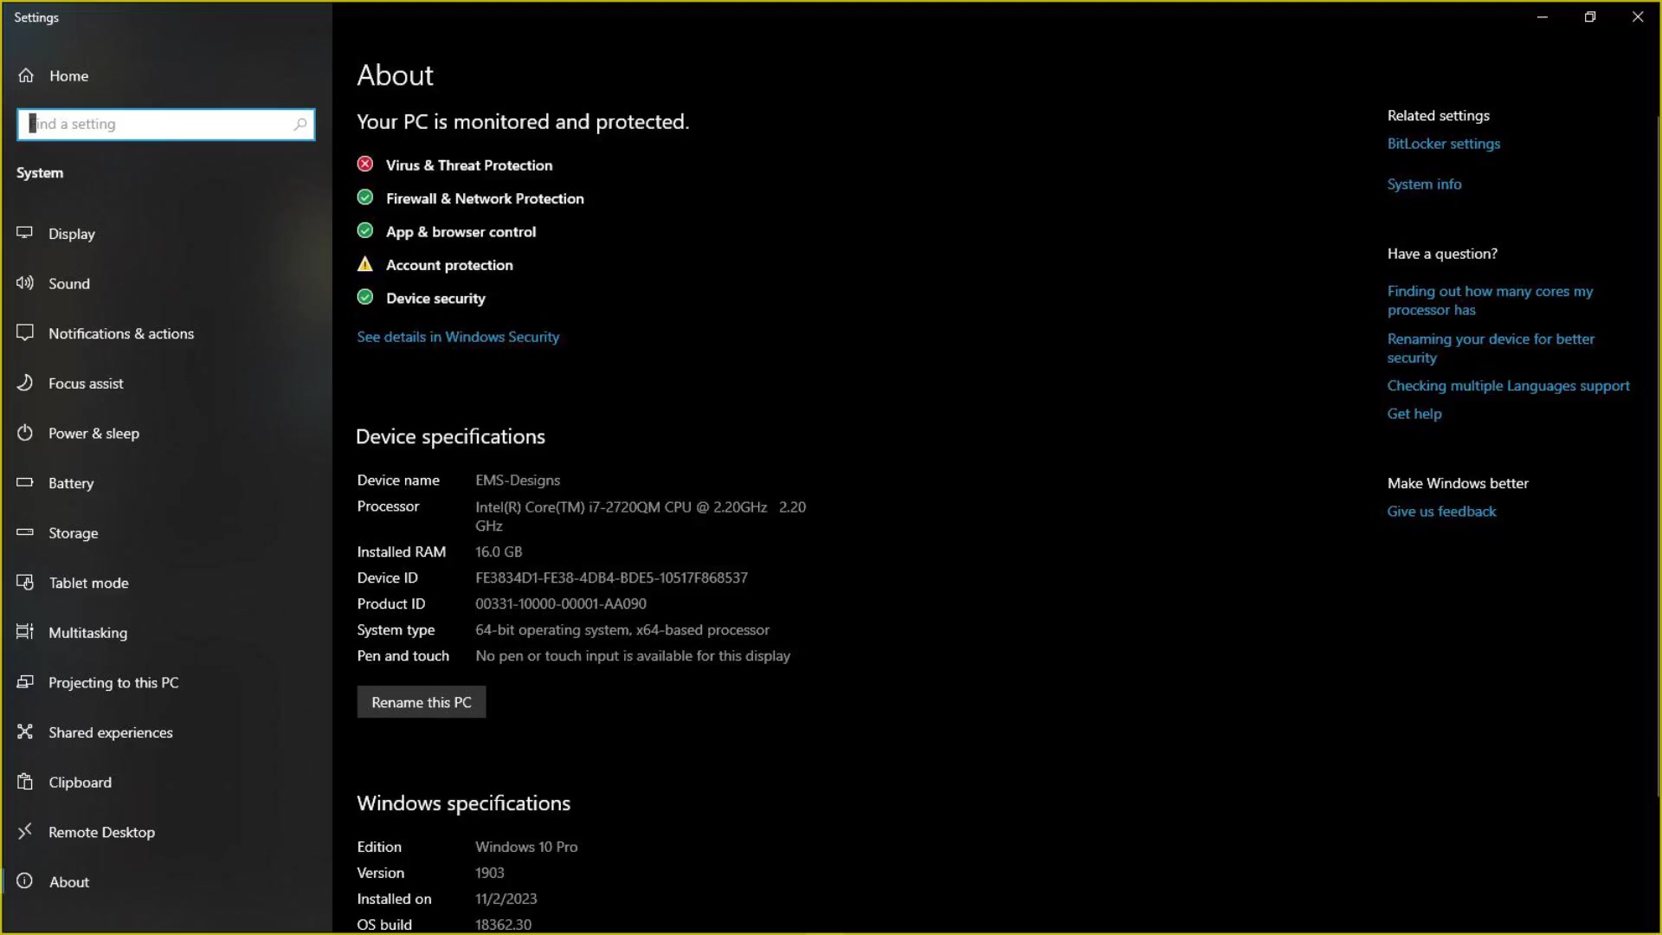Click the Focus assist moon icon
Viewport: 1662px width, 935px height.
[x=27, y=383]
